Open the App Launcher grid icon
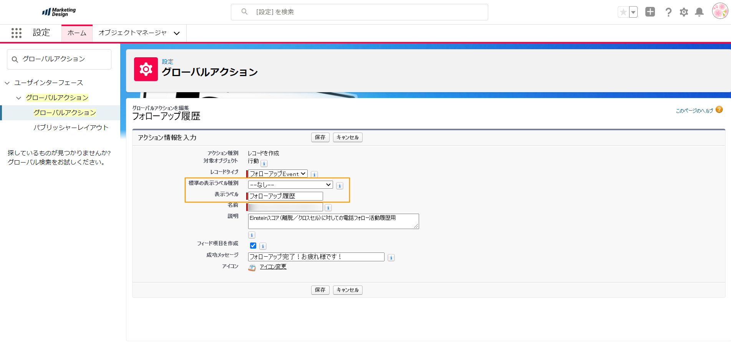This screenshot has width=731, height=347. (17, 33)
